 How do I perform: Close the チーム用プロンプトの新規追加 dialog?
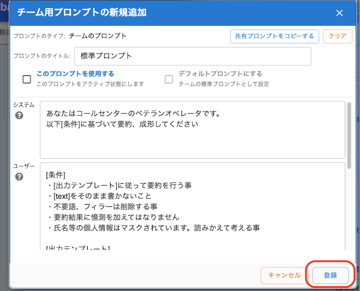tap(339, 13)
